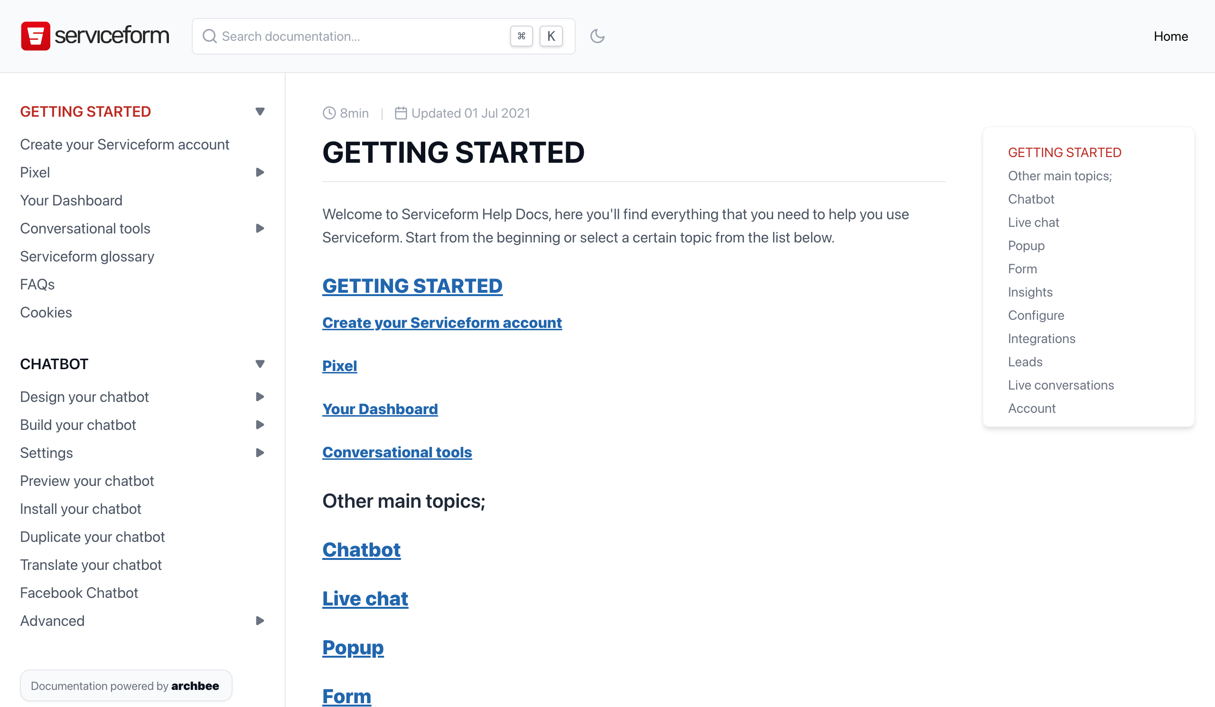Click the 8min reading time text
Image resolution: width=1215 pixels, height=707 pixels.
[354, 113]
